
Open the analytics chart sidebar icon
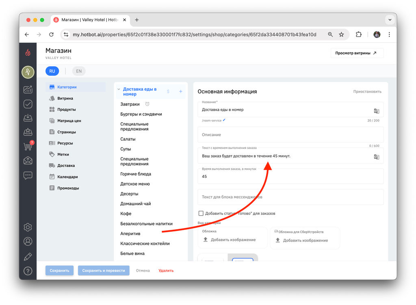coord(28,90)
